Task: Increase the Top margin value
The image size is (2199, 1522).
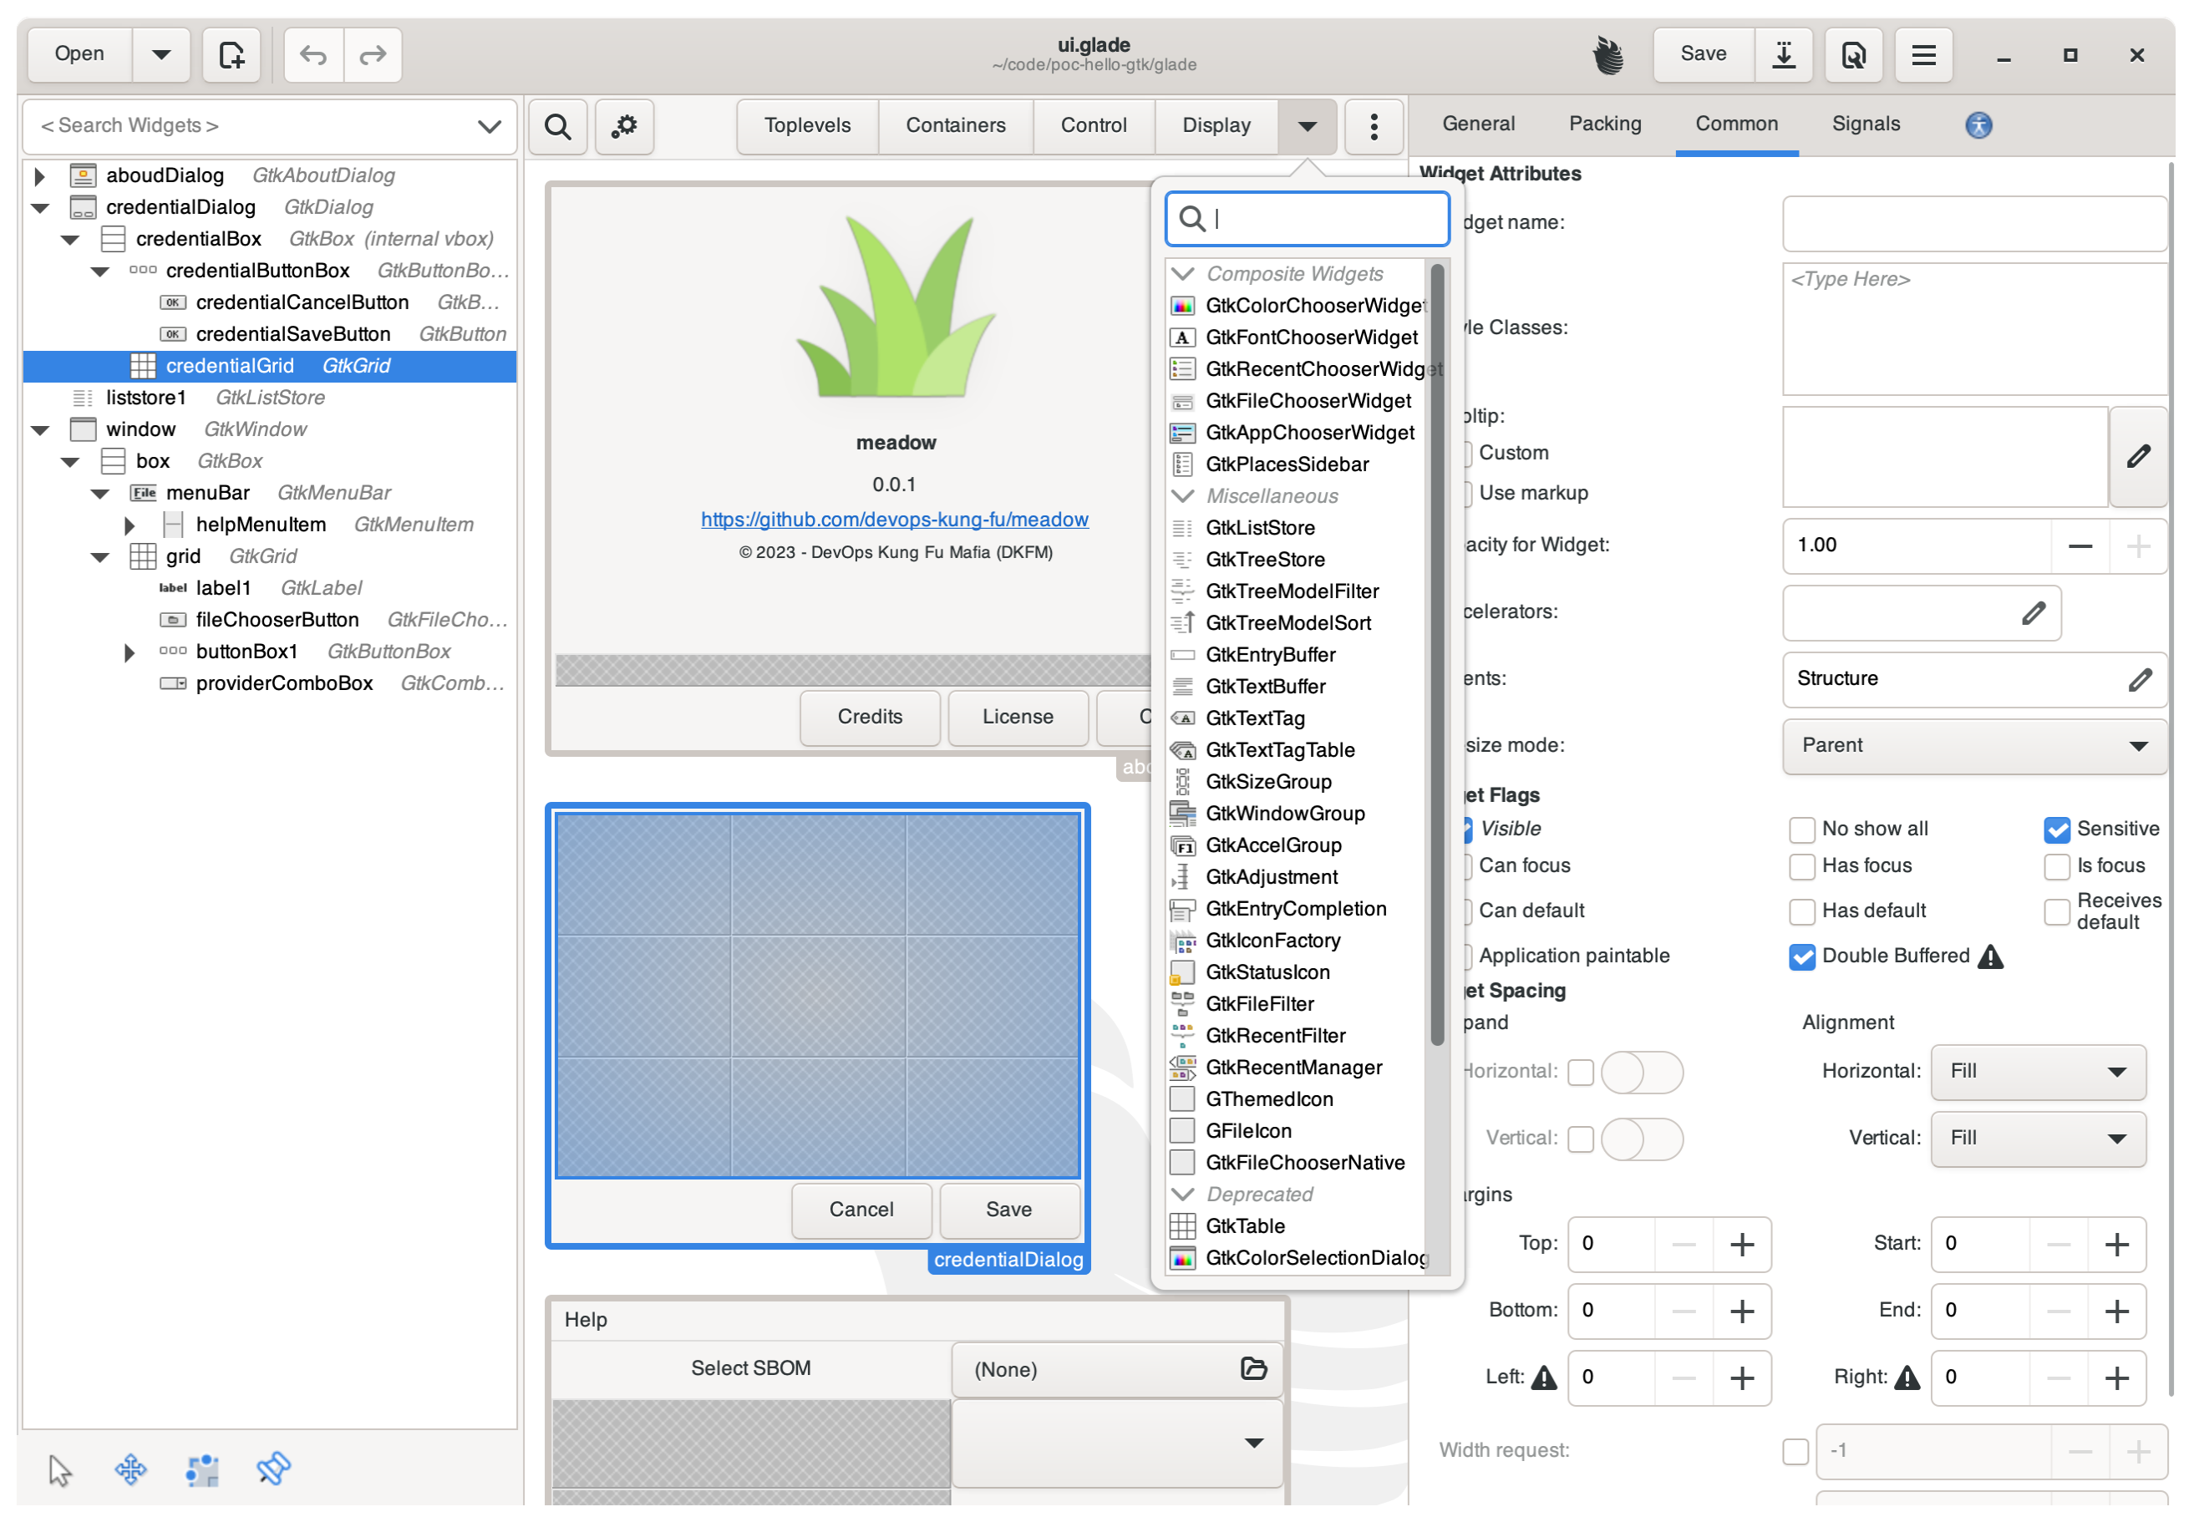Action: point(1741,1244)
